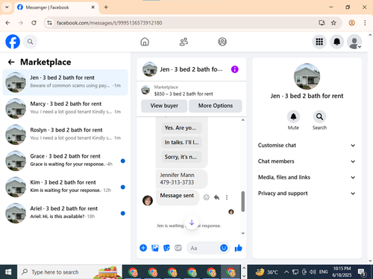Open Jen's conversation in the list
This screenshot has width=373, height=279.
(65, 83)
